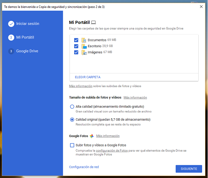
Task: Click the Mi Portátil heading text
Action: pos(79,23)
